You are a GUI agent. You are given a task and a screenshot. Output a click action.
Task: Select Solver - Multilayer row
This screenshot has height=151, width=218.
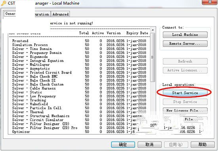79,64
